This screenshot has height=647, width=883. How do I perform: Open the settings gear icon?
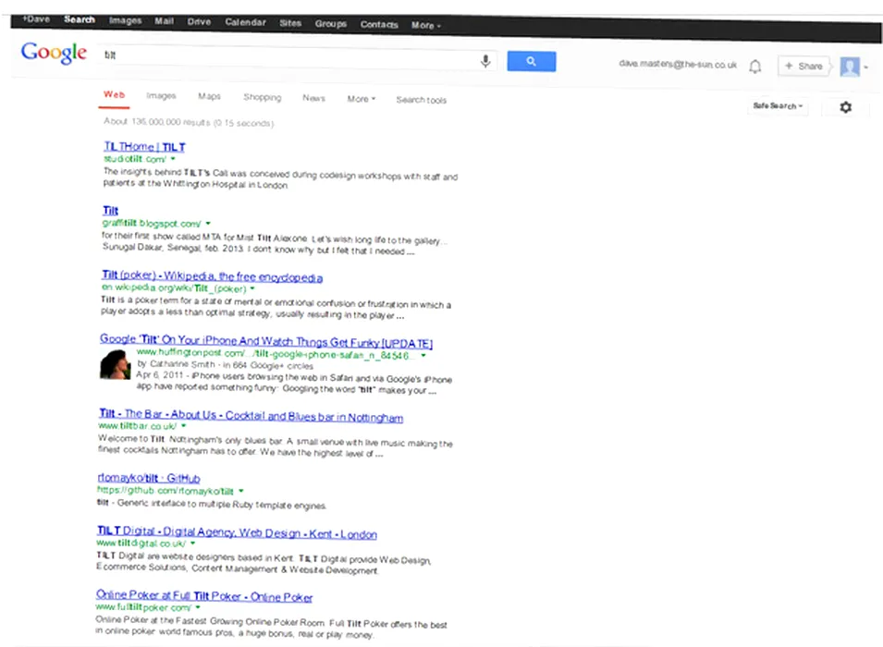tap(845, 107)
